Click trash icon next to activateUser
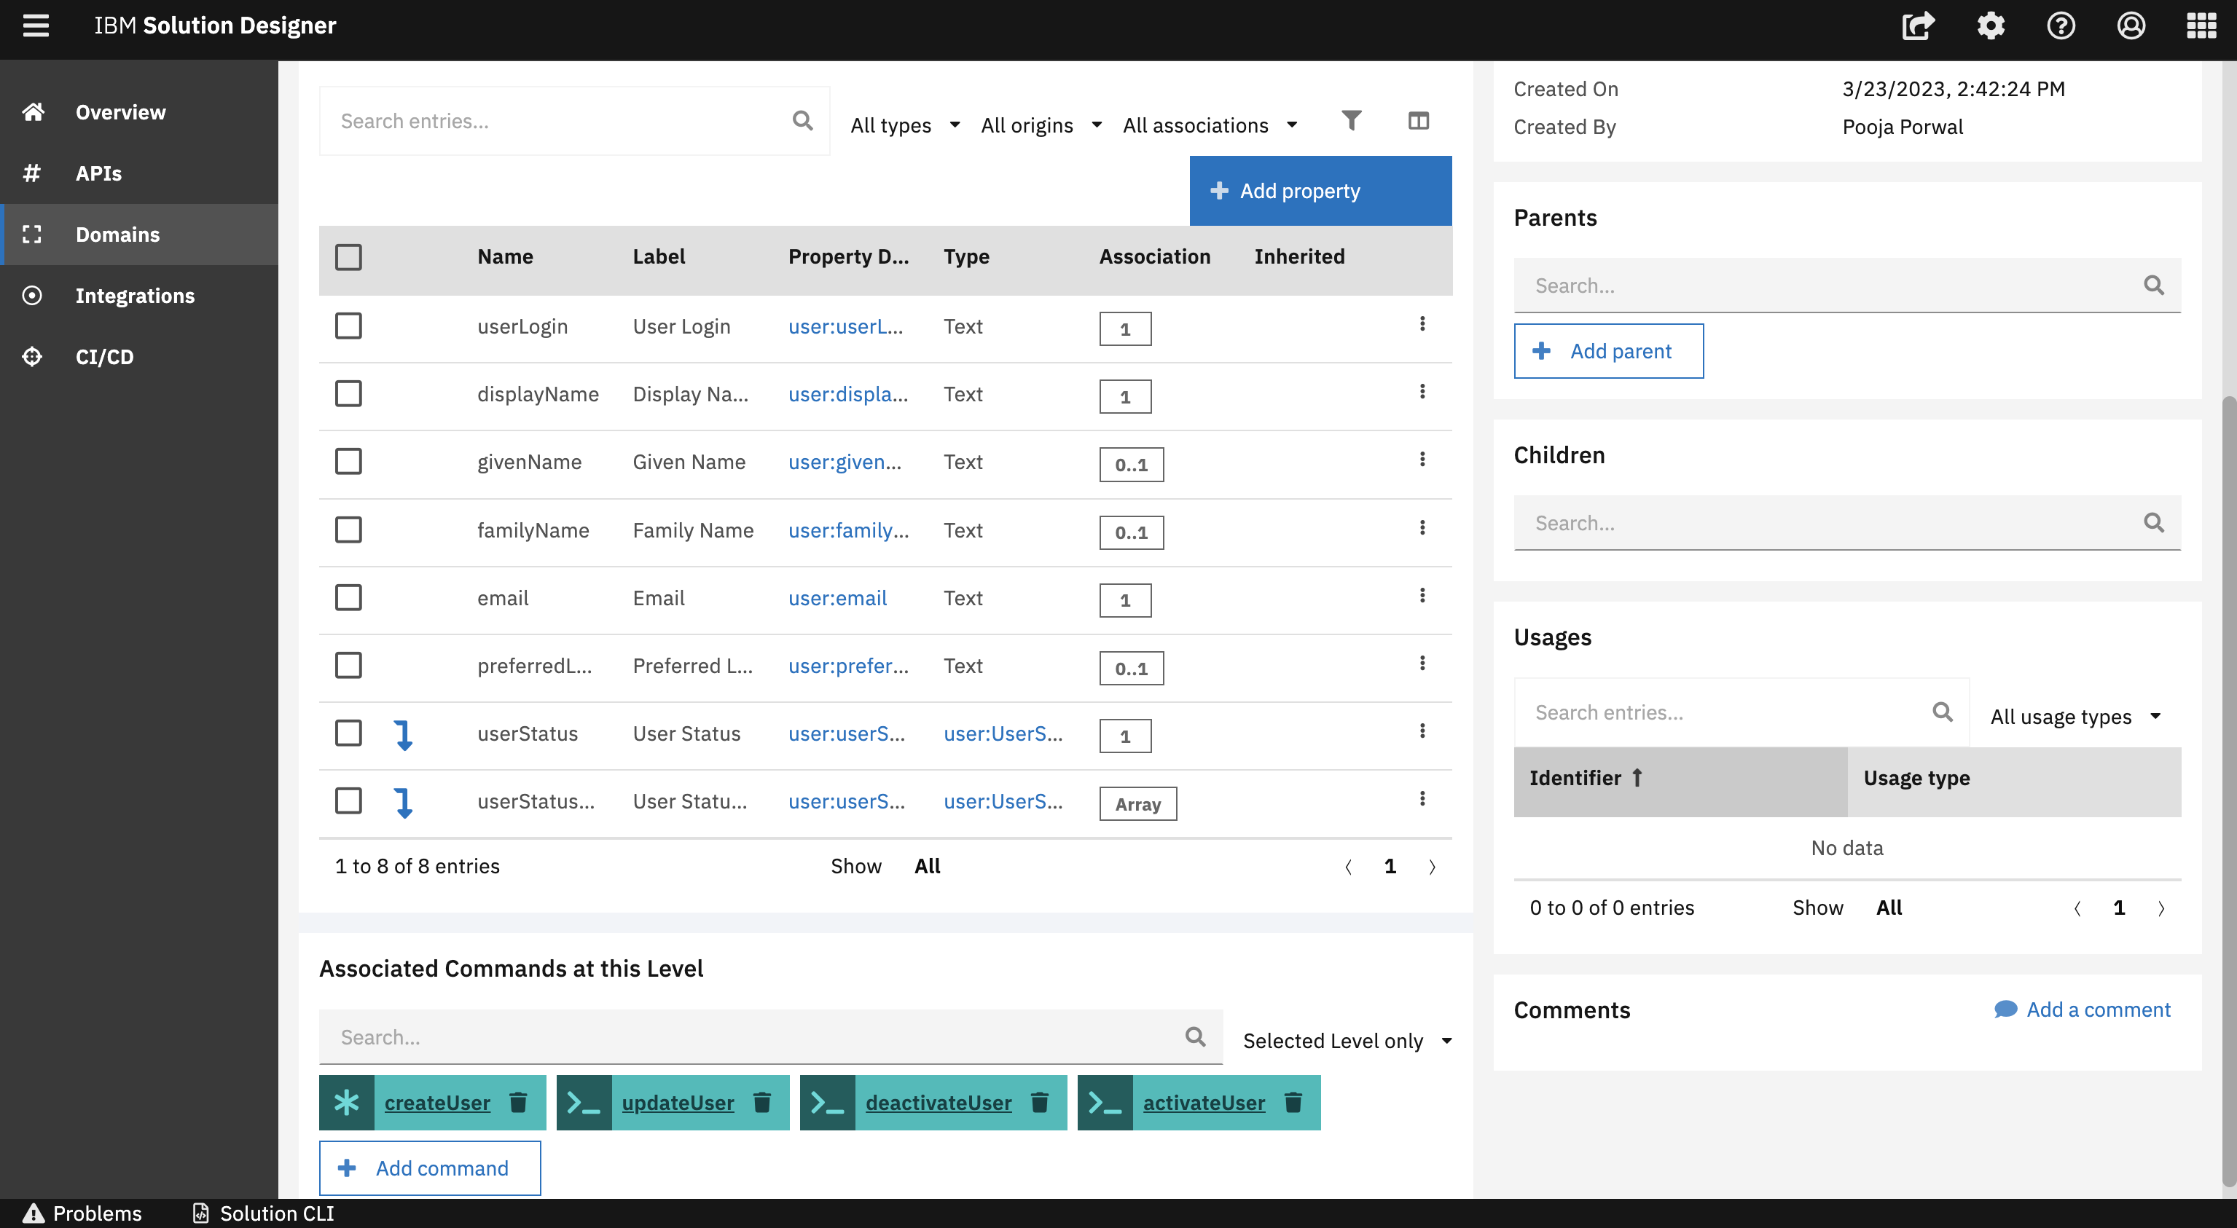2237x1228 pixels. tap(1293, 1102)
